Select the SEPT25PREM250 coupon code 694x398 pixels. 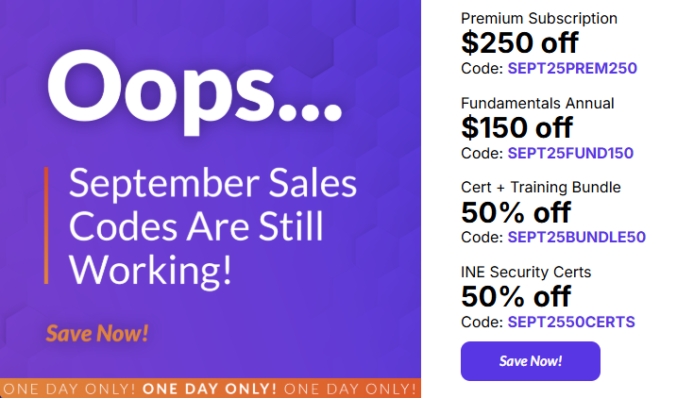pos(572,68)
